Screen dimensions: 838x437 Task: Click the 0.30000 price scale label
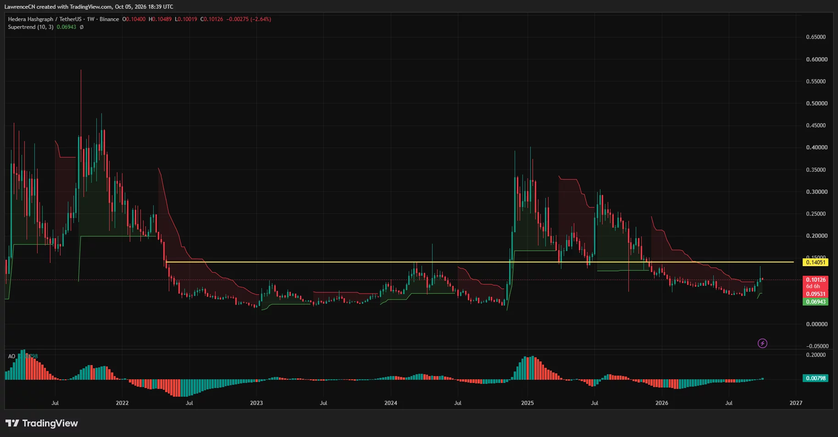817,192
